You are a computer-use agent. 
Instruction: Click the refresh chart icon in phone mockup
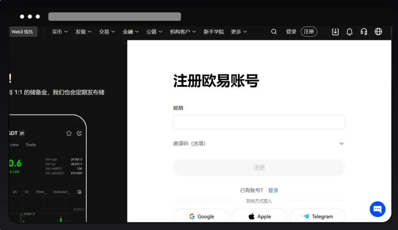(79, 133)
